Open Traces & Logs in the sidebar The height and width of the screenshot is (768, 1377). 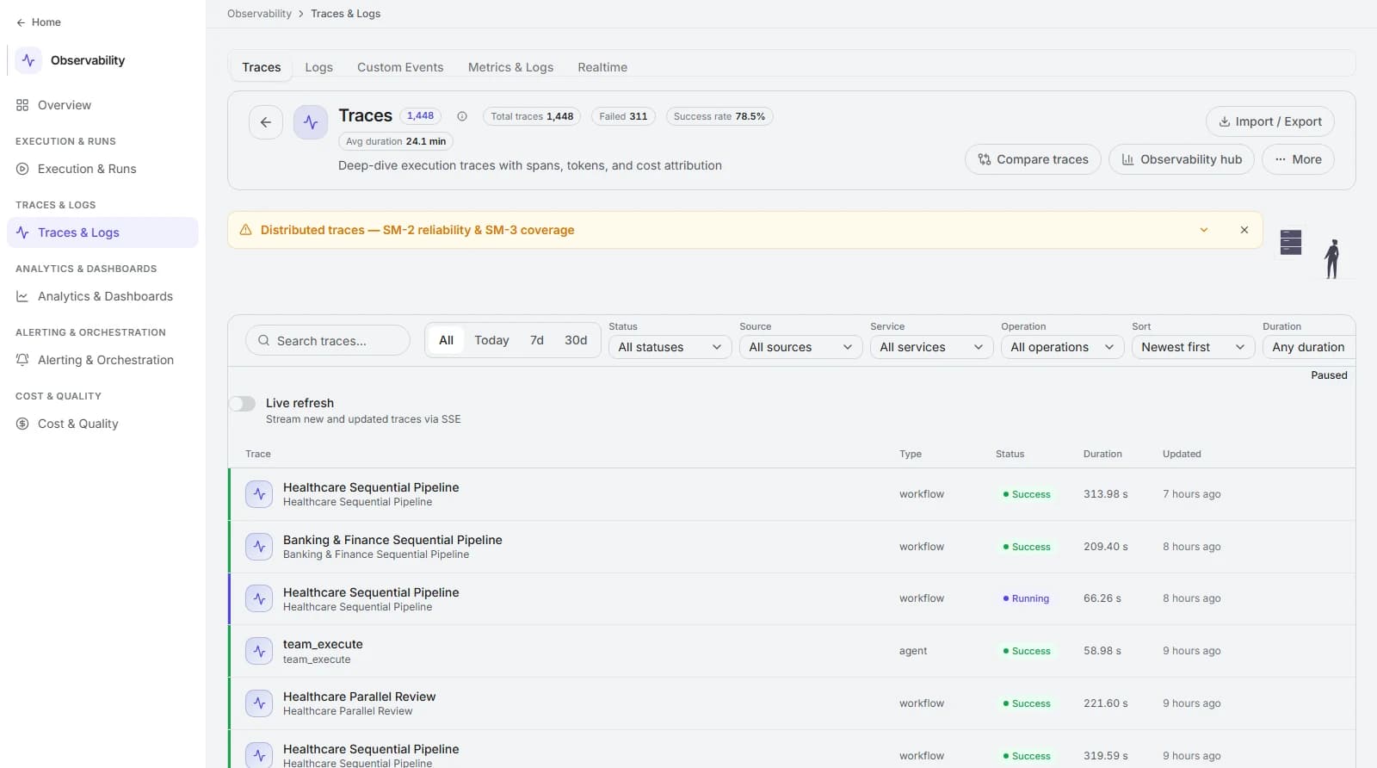click(x=102, y=232)
